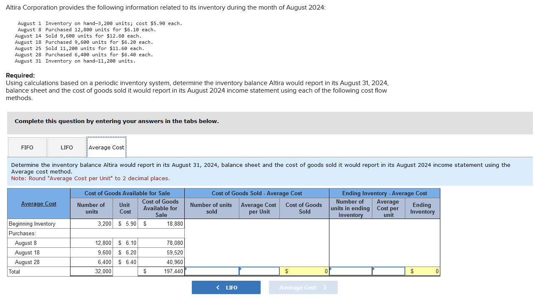Select the Average Cost tab
The width and height of the screenshot is (545, 302).
point(106,147)
